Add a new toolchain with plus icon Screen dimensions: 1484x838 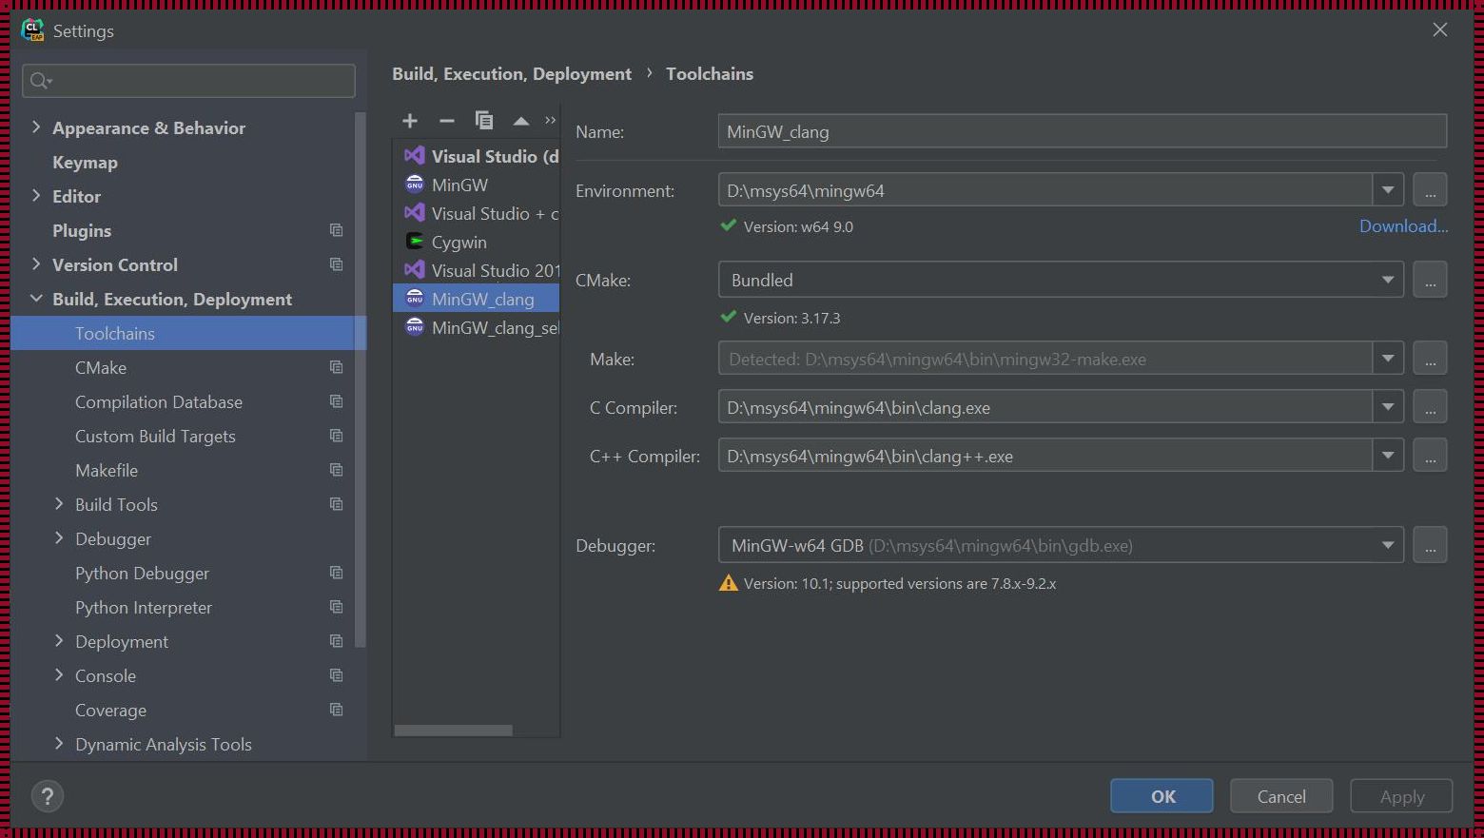(x=410, y=121)
